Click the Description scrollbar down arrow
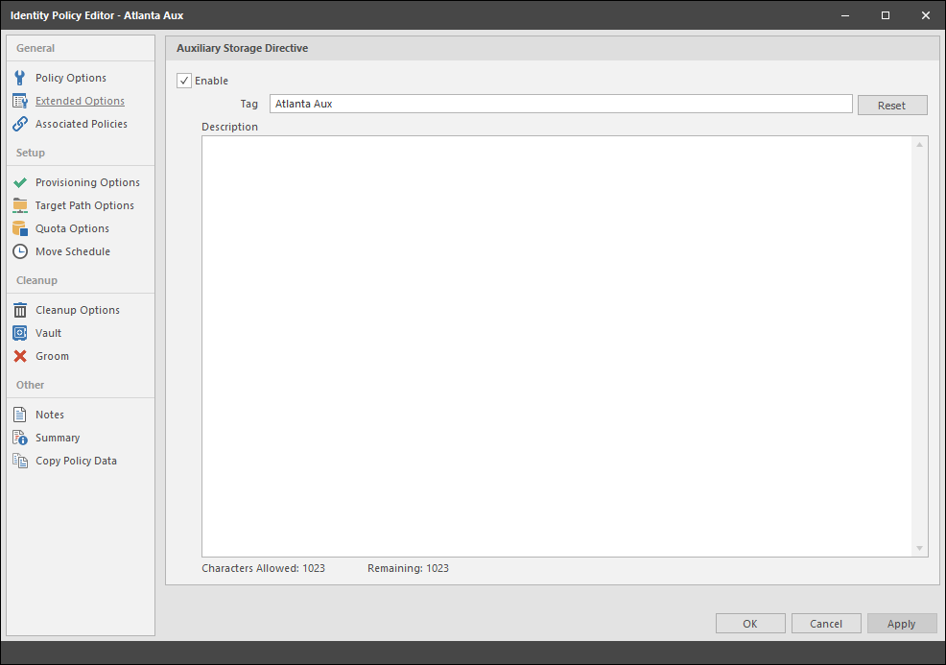 [x=919, y=548]
